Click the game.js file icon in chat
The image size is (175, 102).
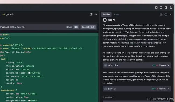pos(106,89)
